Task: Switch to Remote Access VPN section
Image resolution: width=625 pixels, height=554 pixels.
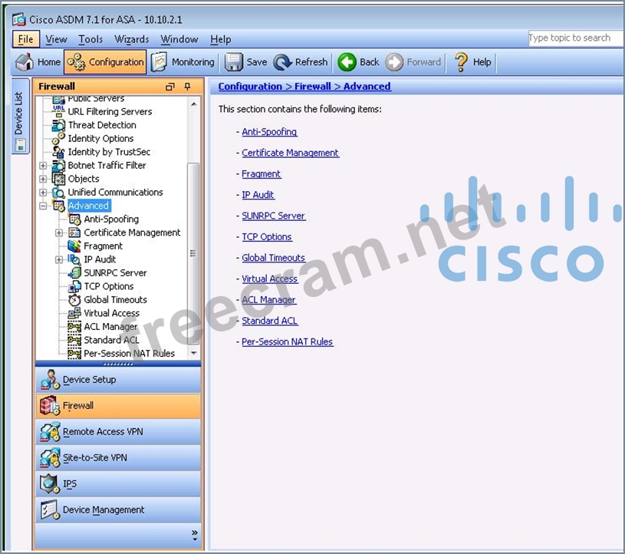Action: (x=103, y=432)
